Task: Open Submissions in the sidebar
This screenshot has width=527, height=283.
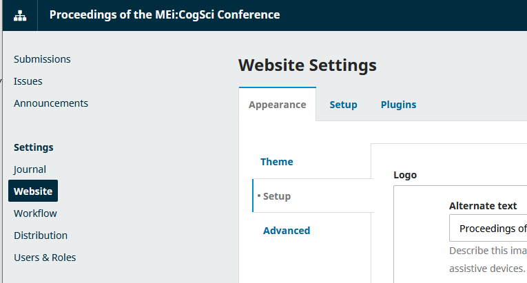Action: pyautogui.click(x=42, y=59)
